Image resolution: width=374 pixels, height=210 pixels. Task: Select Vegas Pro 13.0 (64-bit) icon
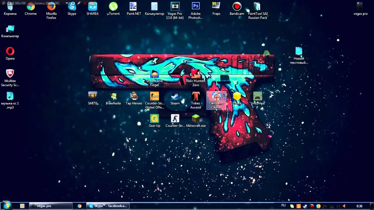[175, 11]
